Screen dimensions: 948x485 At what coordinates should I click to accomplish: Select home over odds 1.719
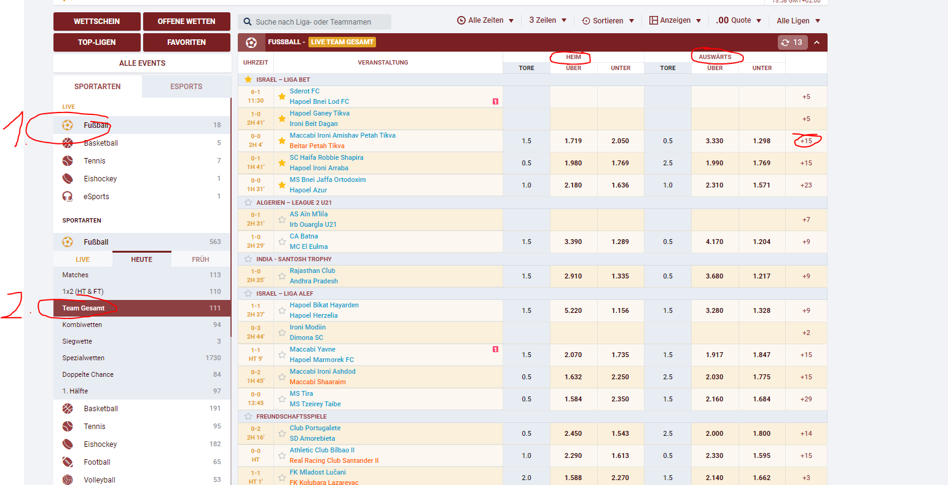(573, 141)
